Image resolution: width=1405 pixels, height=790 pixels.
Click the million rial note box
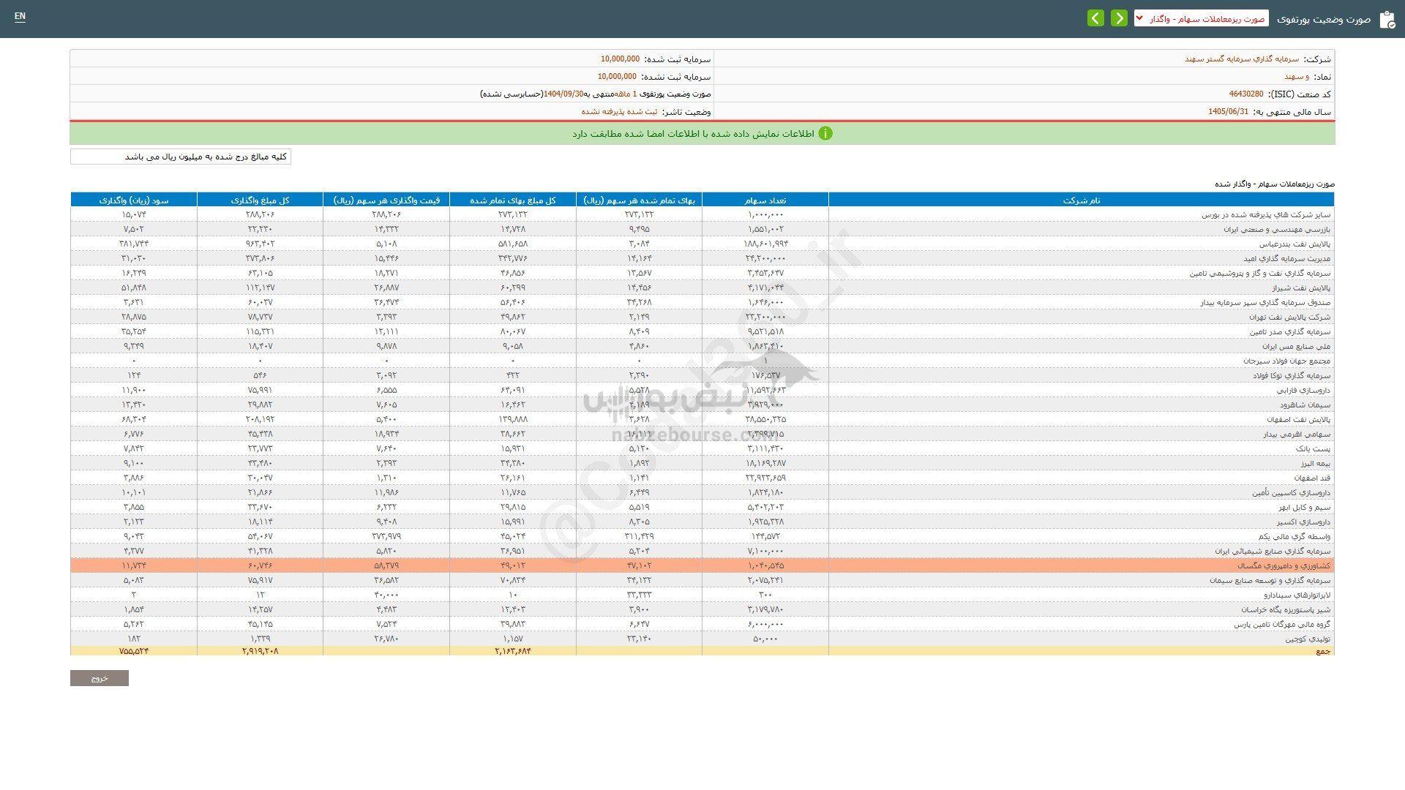[x=181, y=157]
